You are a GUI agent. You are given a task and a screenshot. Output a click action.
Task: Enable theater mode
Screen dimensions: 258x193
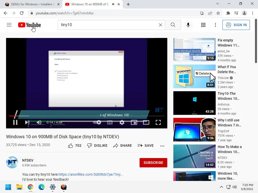[x=146, y=122]
